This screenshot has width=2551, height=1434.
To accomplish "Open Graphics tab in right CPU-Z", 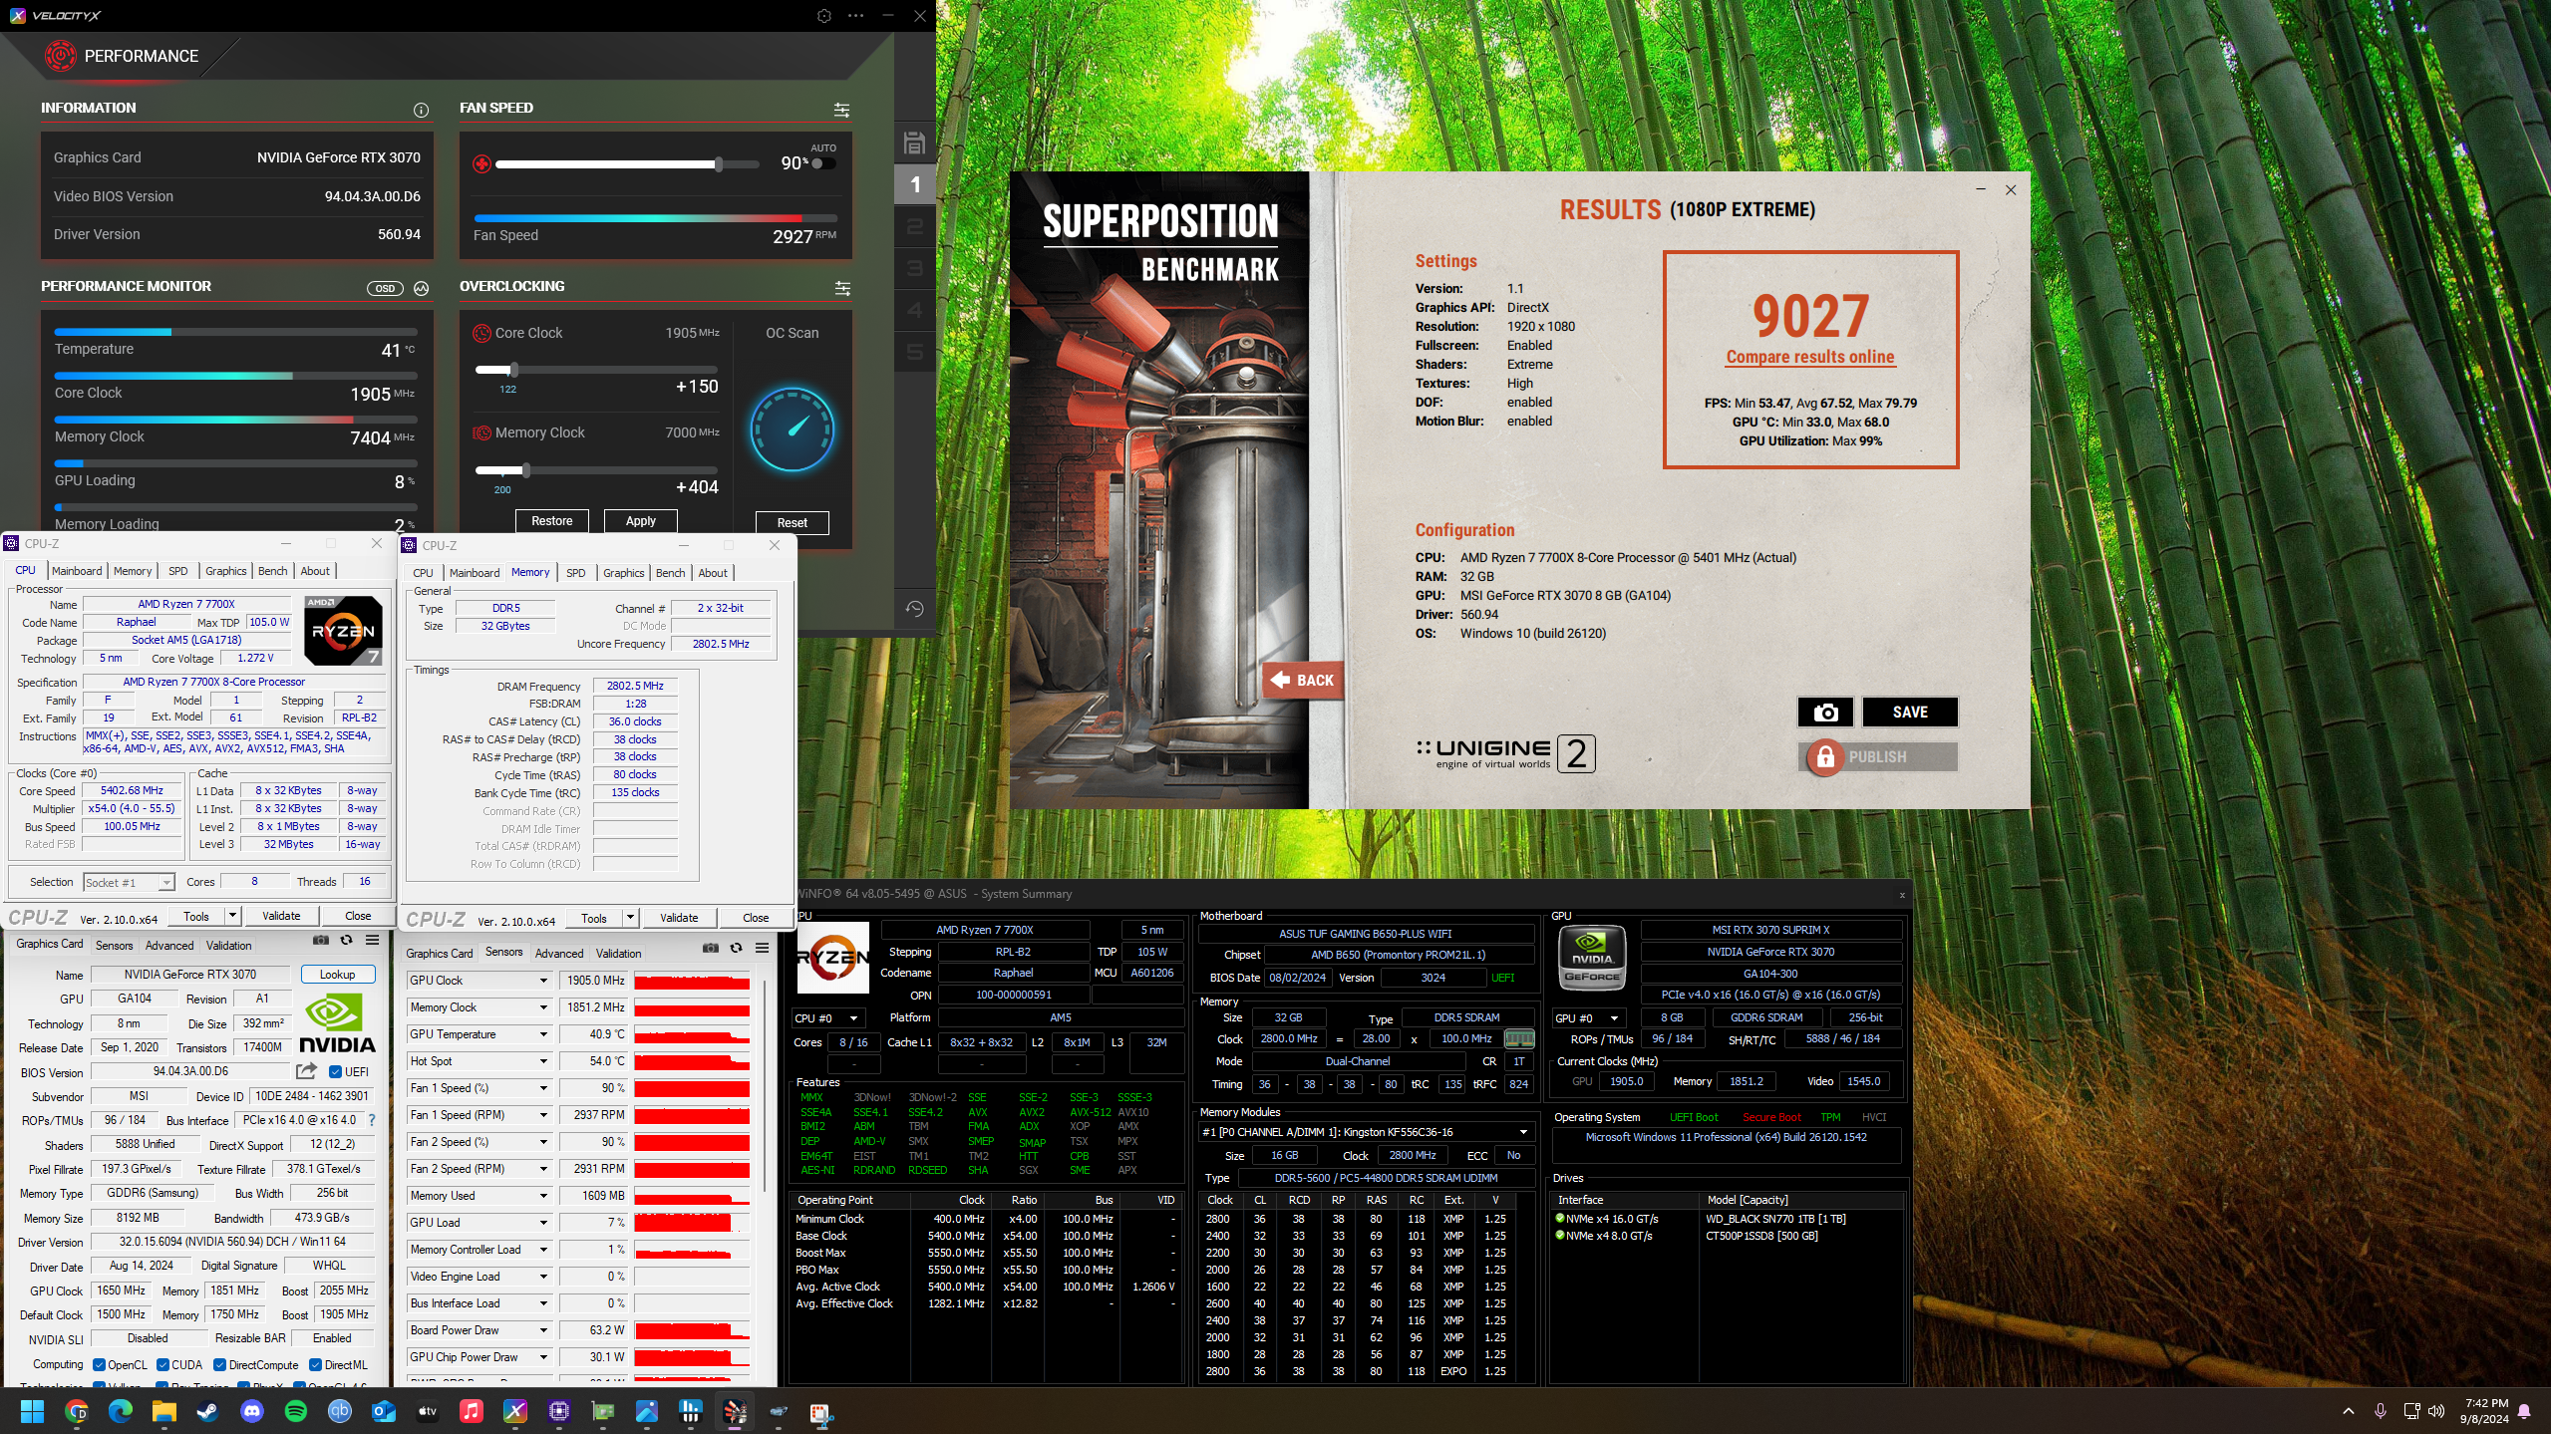I will (624, 573).
